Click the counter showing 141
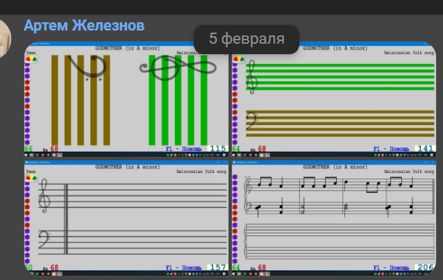Screen dimensions: 443x280 click(x=425, y=149)
